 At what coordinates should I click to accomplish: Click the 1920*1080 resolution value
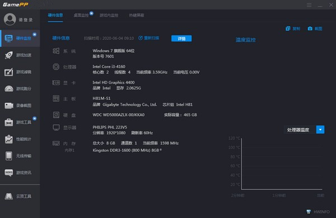tap(116, 133)
